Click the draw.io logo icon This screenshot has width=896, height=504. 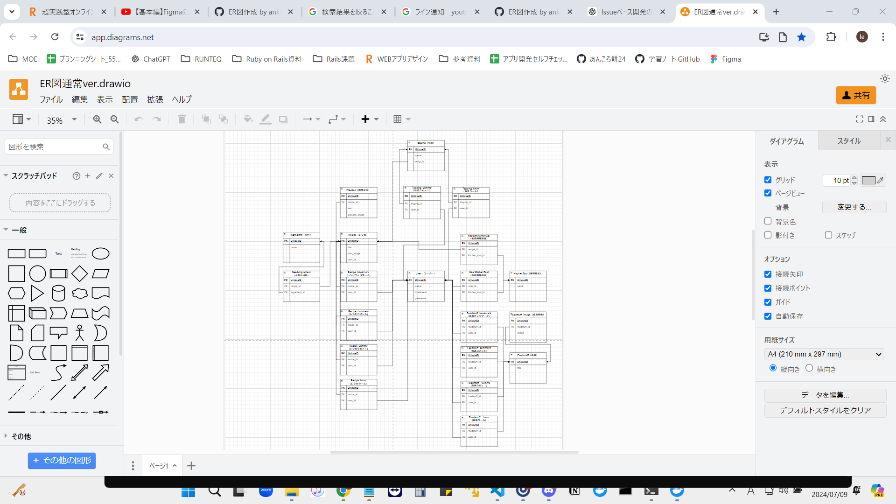point(19,90)
